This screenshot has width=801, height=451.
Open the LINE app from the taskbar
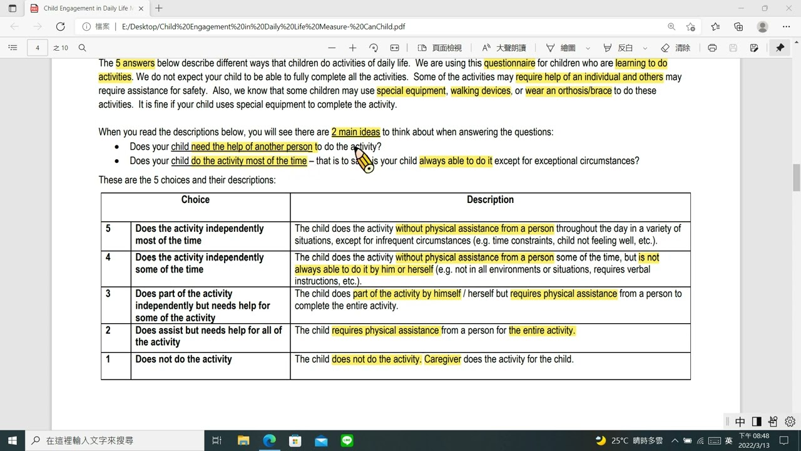pos(347,440)
